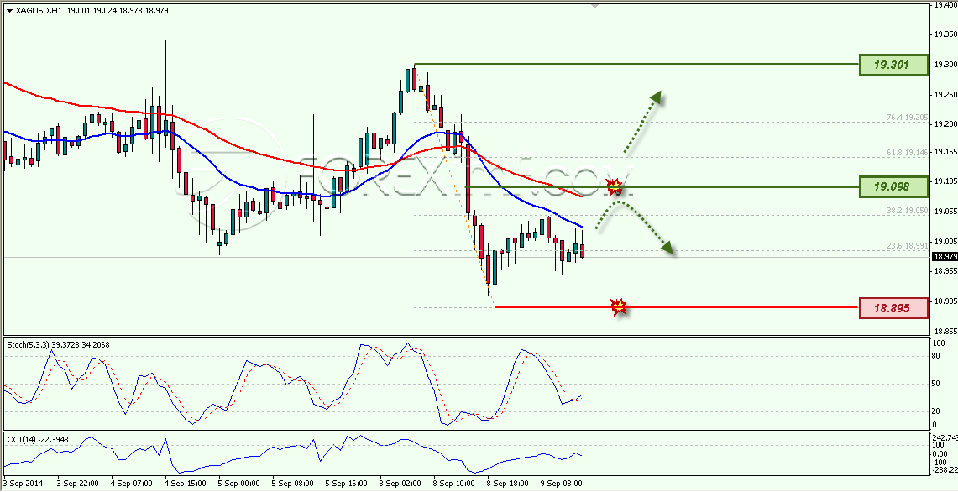This screenshot has height=492, width=958.
Task: Click 18.955 on the price scale
Action: click(x=945, y=270)
